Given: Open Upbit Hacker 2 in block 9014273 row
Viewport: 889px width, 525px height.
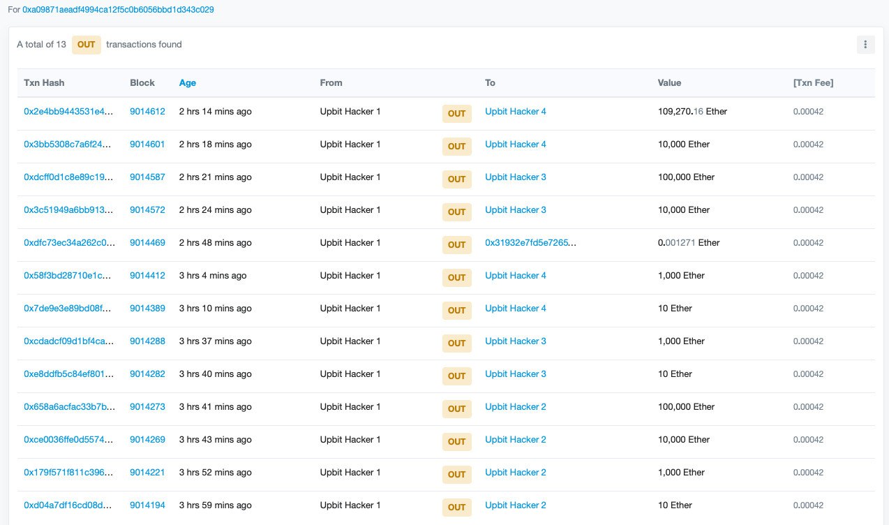Looking at the screenshot, I should (x=516, y=406).
